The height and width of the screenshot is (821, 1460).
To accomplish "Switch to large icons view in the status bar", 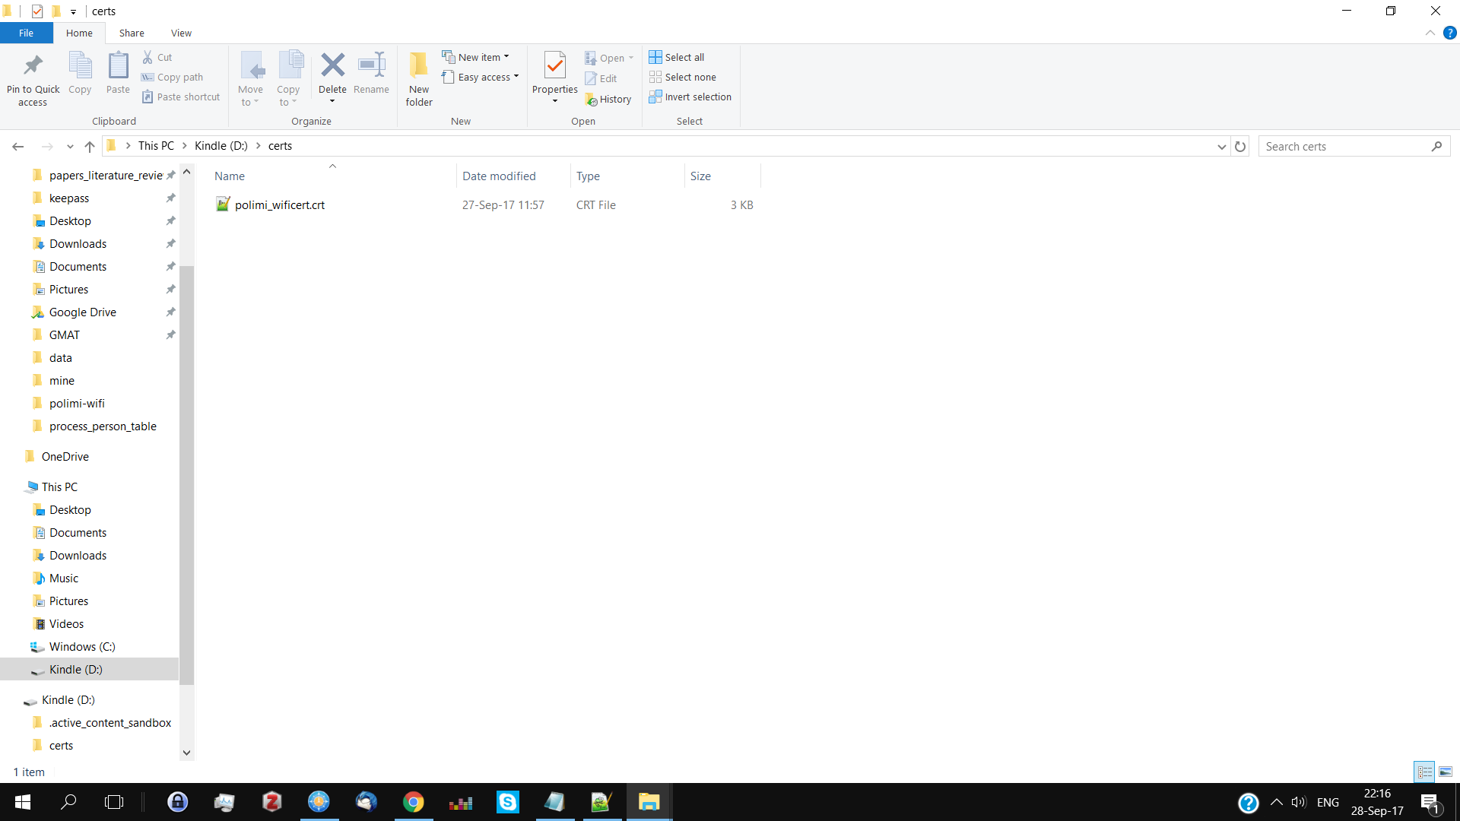I will point(1446,772).
